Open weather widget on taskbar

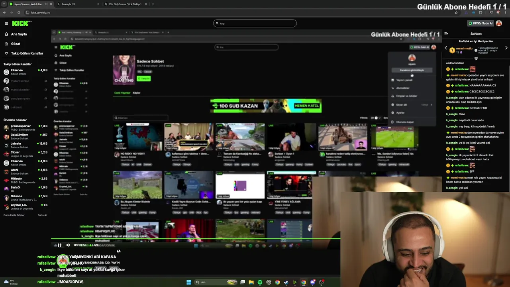[11, 282]
